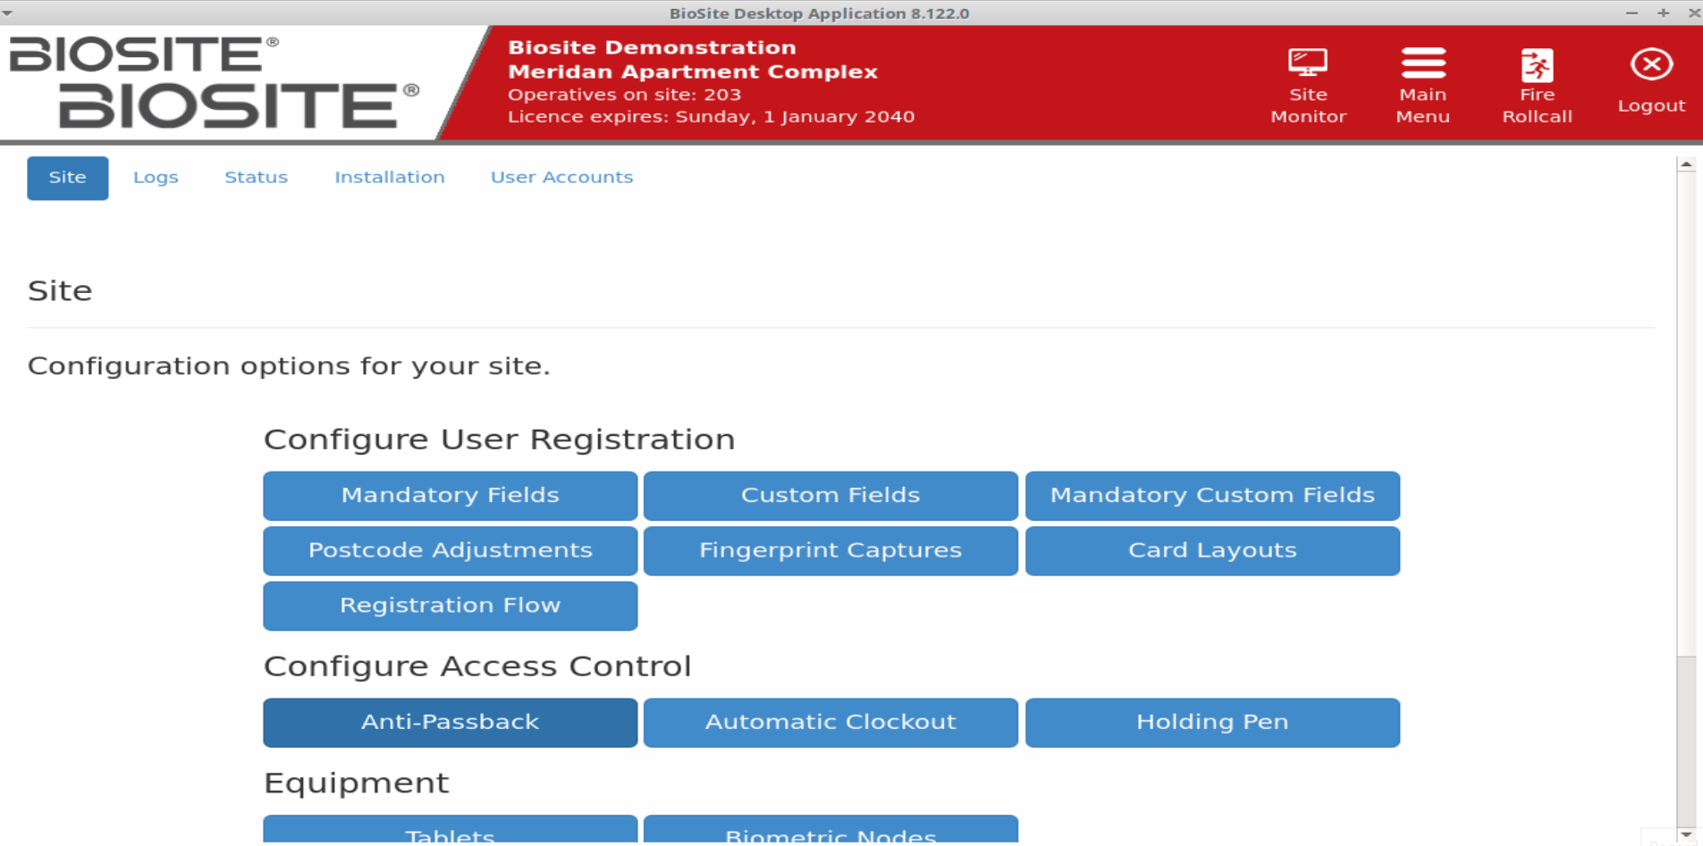Viewport: 1703px width, 846px height.
Task: Go to the User Accounts tab
Action: click(561, 178)
